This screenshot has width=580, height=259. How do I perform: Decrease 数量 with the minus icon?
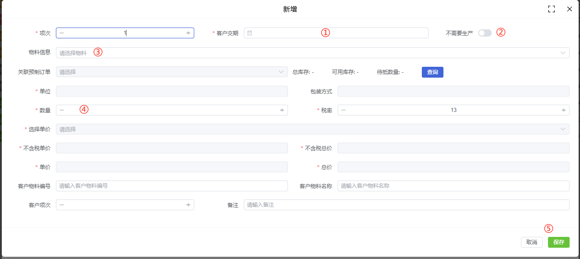(62, 110)
